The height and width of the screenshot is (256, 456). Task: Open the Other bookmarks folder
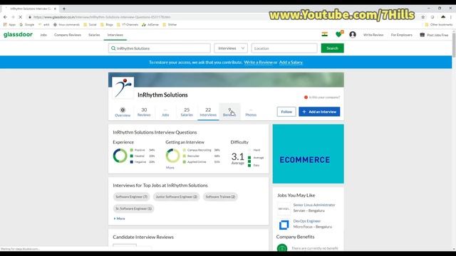(x=439, y=25)
